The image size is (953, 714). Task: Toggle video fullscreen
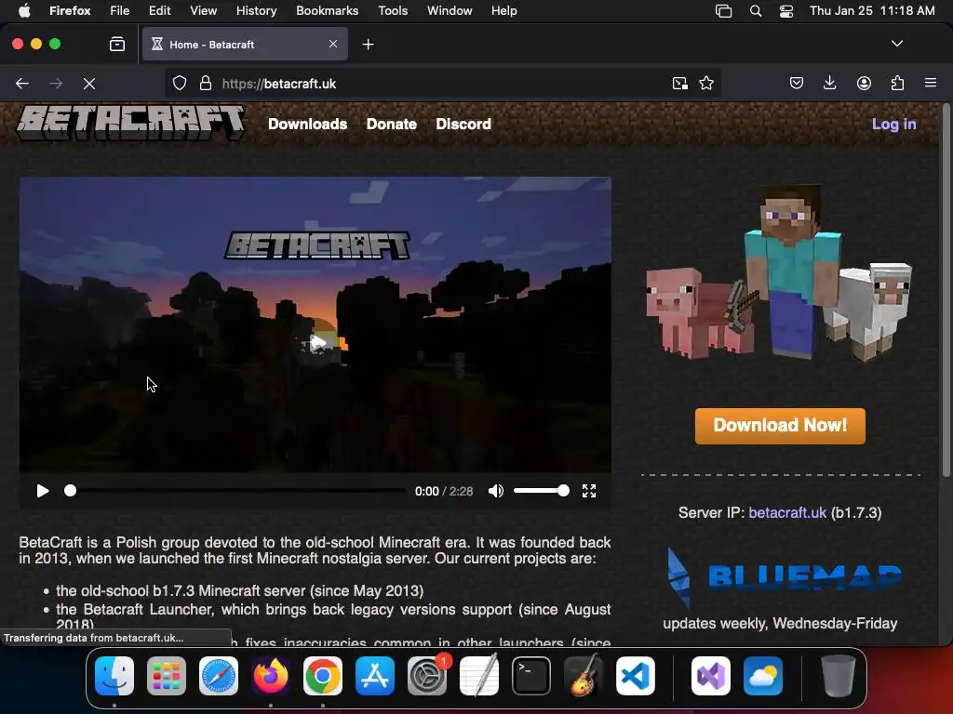pyautogui.click(x=589, y=491)
